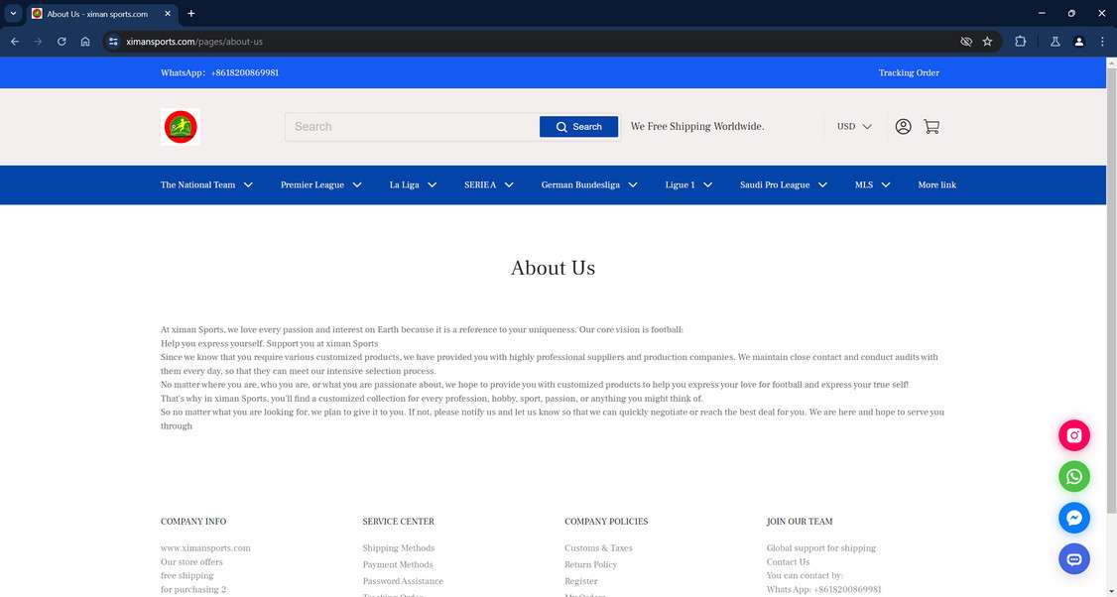
Task: Click the blue Search button
Action: [578, 127]
